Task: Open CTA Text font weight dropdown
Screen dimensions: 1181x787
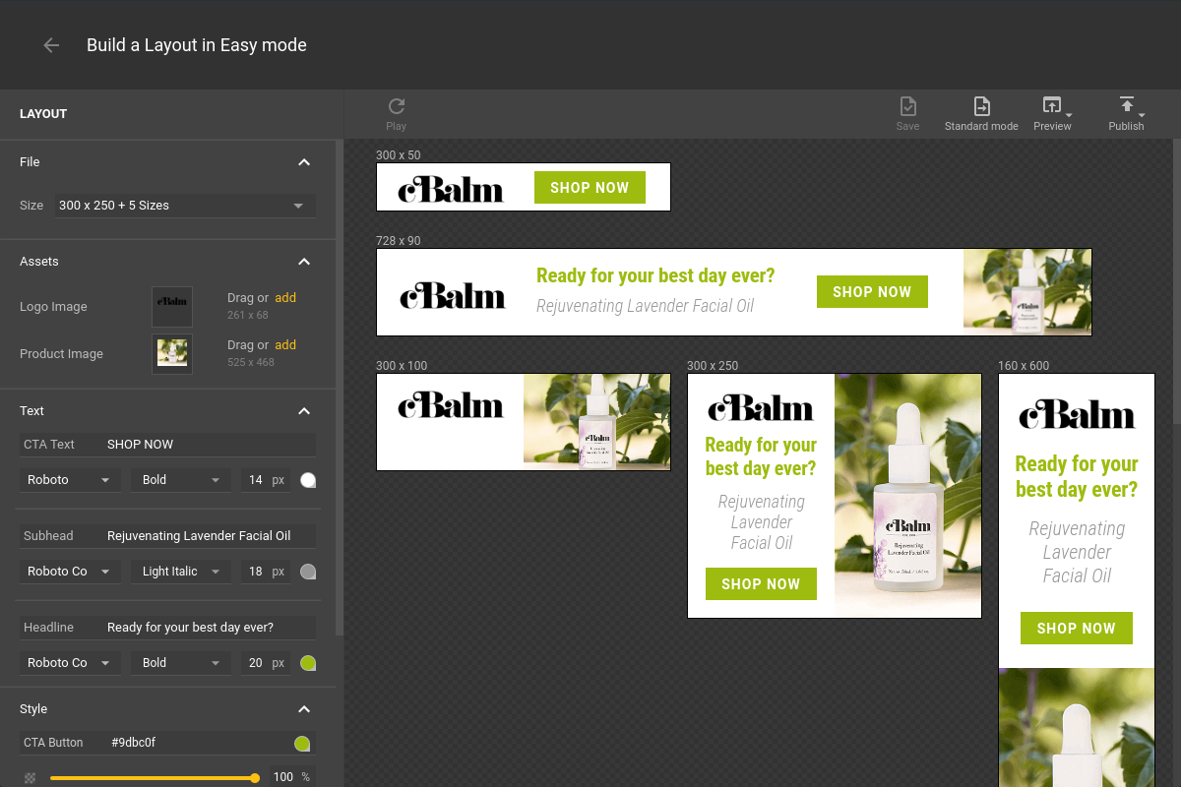Action: (x=181, y=480)
